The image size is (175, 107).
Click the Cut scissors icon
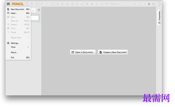pyautogui.click(x=32, y=4)
